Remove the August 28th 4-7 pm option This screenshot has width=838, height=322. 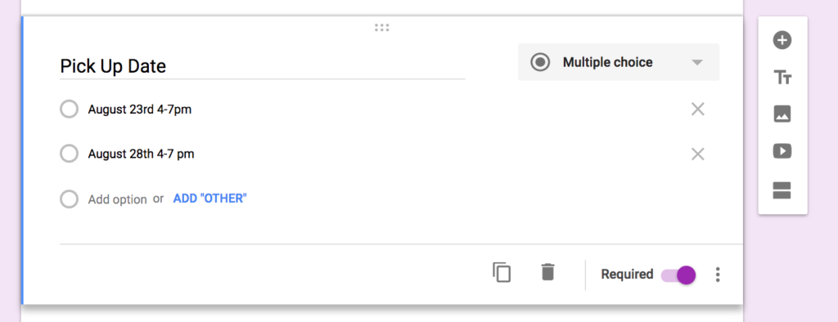pyautogui.click(x=697, y=154)
